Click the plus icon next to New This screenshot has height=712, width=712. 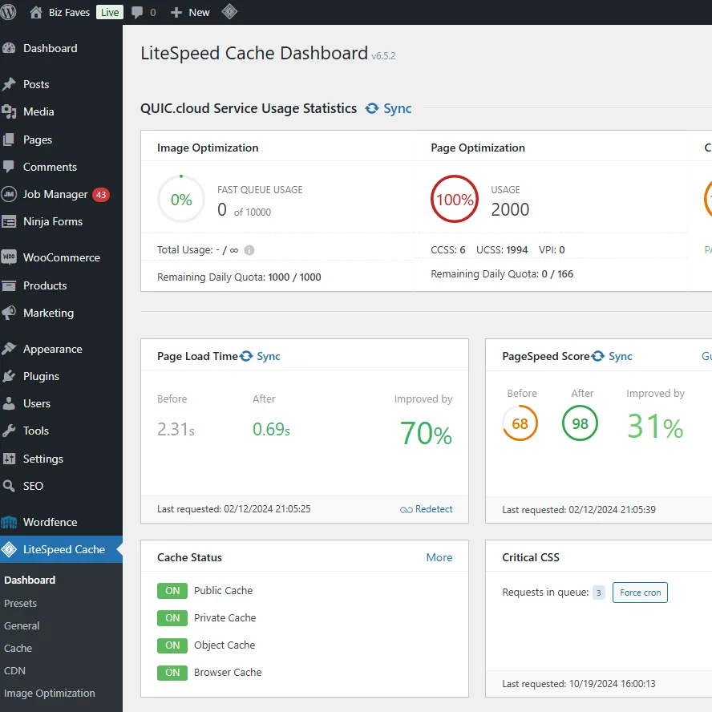[176, 12]
